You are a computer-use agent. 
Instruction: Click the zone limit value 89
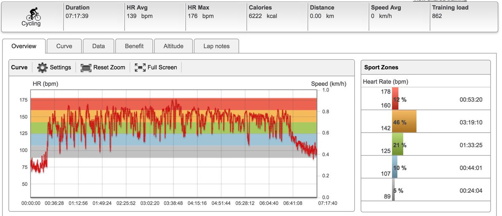coord(387,196)
